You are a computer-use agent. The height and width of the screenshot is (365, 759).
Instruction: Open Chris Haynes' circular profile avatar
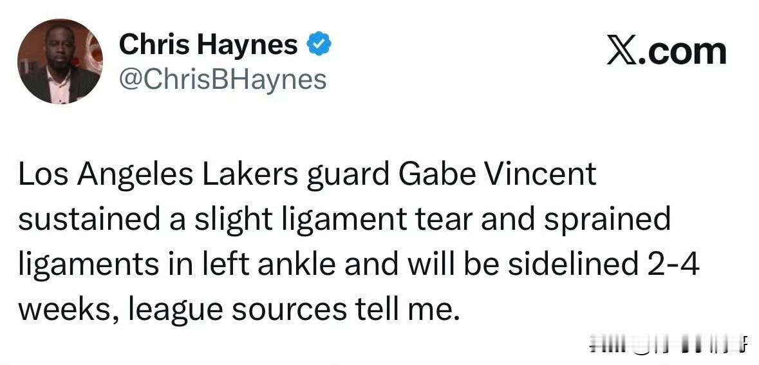[60, 62]
